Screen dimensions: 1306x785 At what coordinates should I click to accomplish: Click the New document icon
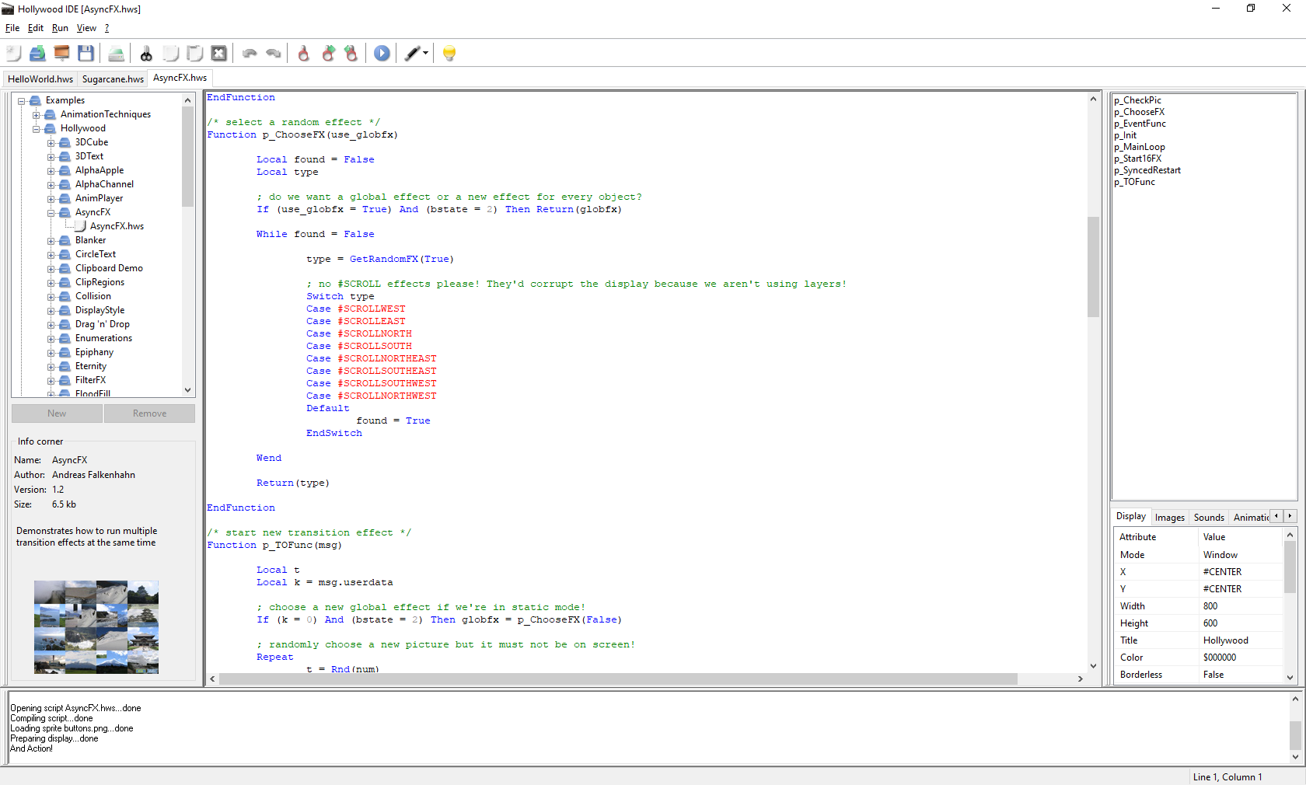coord(14,53)
